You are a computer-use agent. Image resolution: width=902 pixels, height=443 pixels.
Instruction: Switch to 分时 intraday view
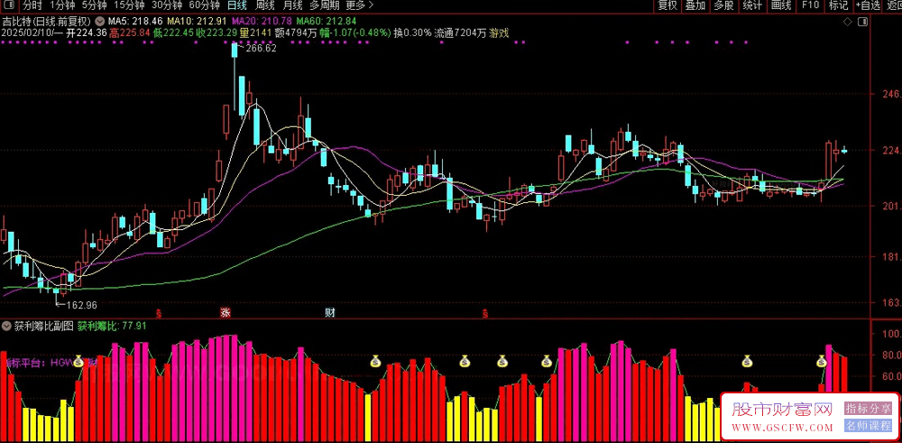(x=32, y=5)
